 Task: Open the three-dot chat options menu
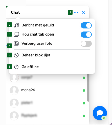(x=76, y=12)
